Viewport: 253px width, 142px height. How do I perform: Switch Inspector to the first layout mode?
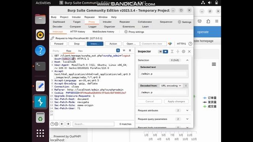[x=160, y=52]
